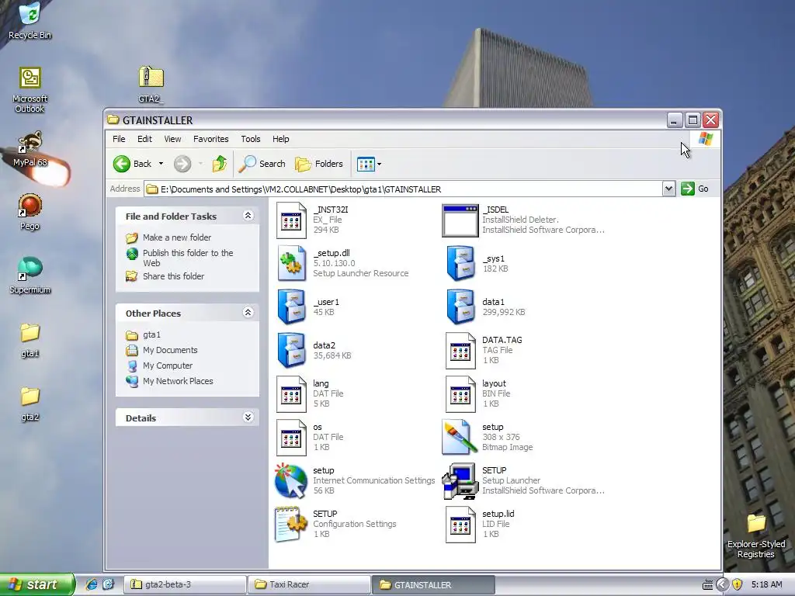Expand hidden tray icons arrow
The height and width of the screenshot is (596, 795).
tap(723, 584)
